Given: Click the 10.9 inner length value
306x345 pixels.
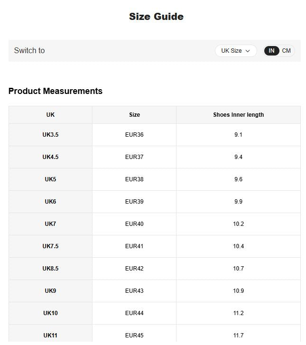Looking at the screenshot, I should point(239,290).
